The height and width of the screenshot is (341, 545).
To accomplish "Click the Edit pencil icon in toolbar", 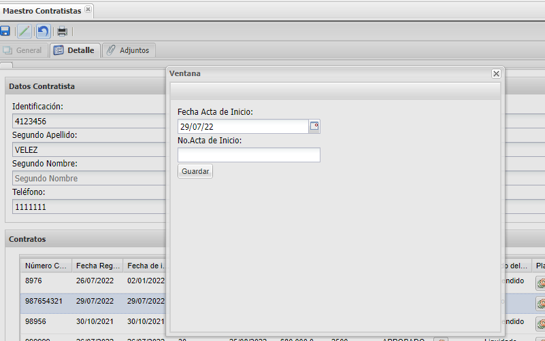I will tap(24, 31).
